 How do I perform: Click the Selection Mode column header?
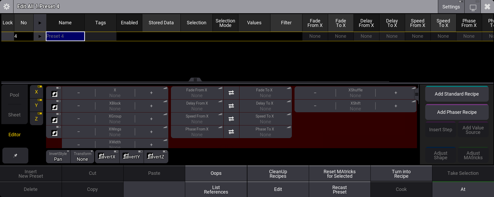tap(225, 23)
